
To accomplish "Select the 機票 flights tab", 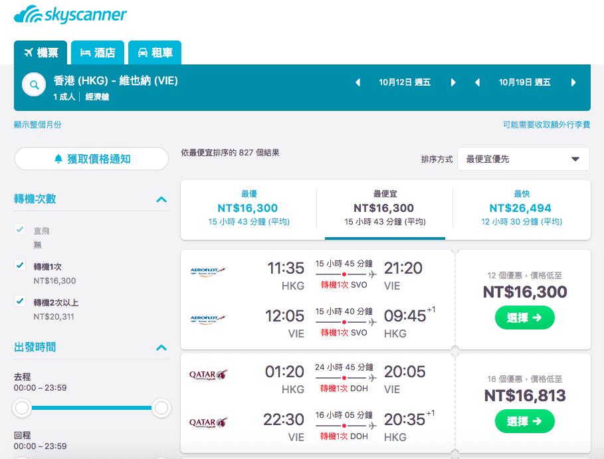I will (x=41, y=52).
